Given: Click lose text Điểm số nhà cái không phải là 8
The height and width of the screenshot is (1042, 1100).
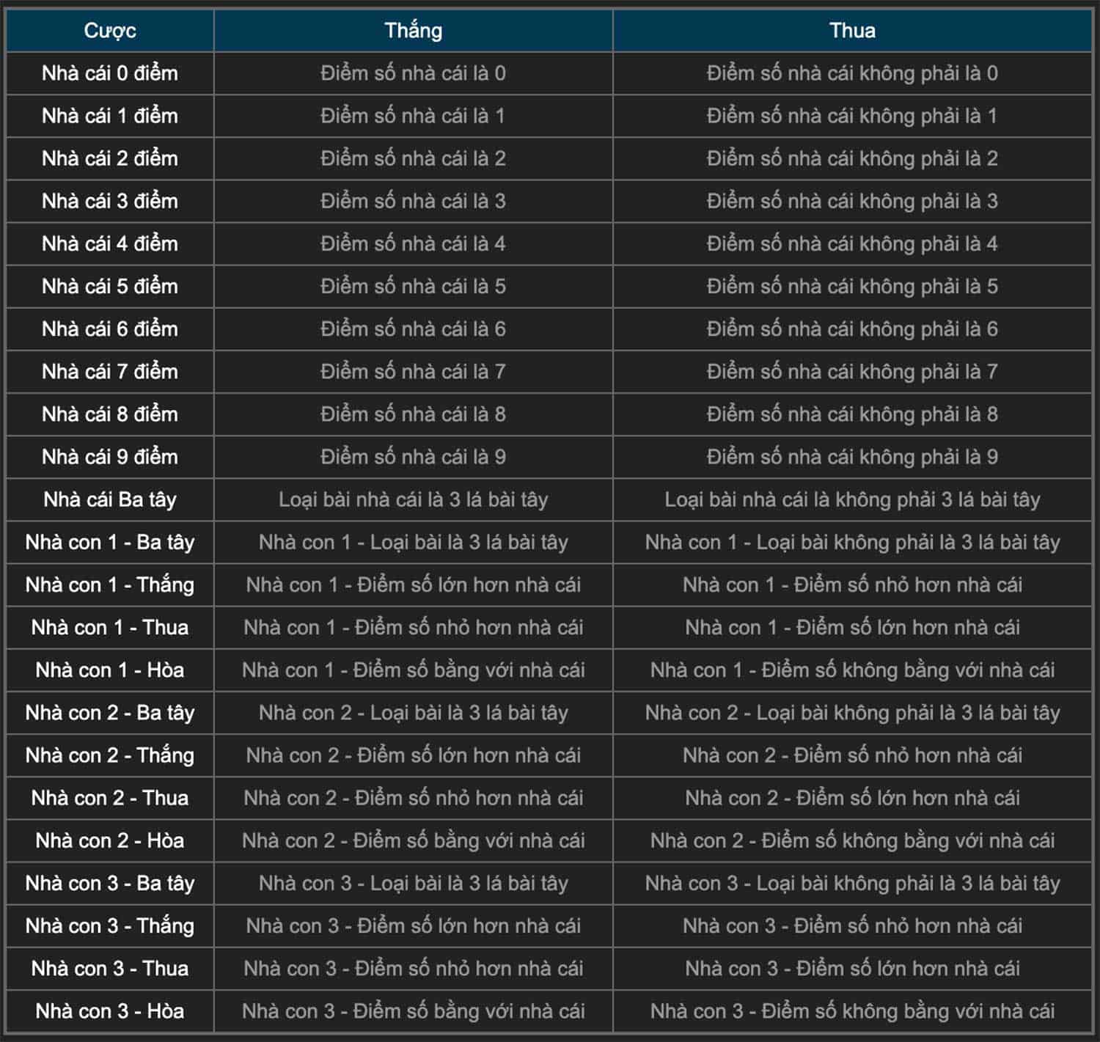Looking at the screenshot, I should [852, 414].
